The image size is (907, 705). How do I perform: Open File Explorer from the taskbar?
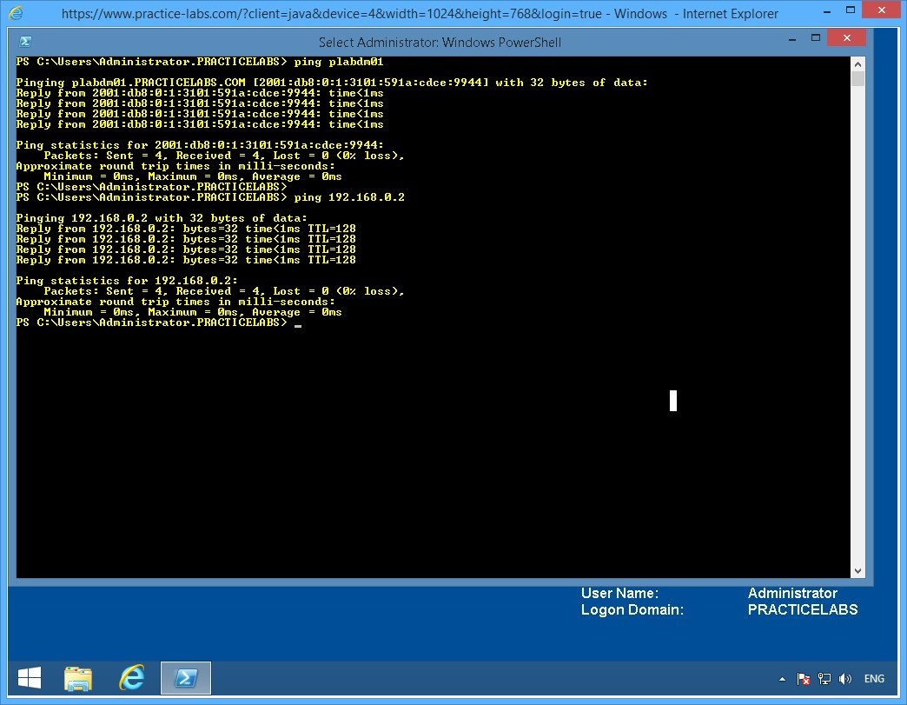coord(78,678)
